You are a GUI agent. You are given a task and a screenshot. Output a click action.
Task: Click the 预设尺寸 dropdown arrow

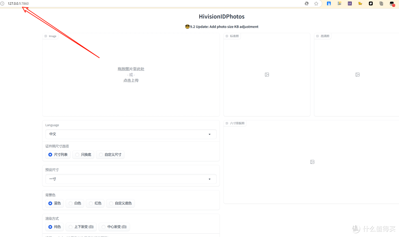coord(210,179)
